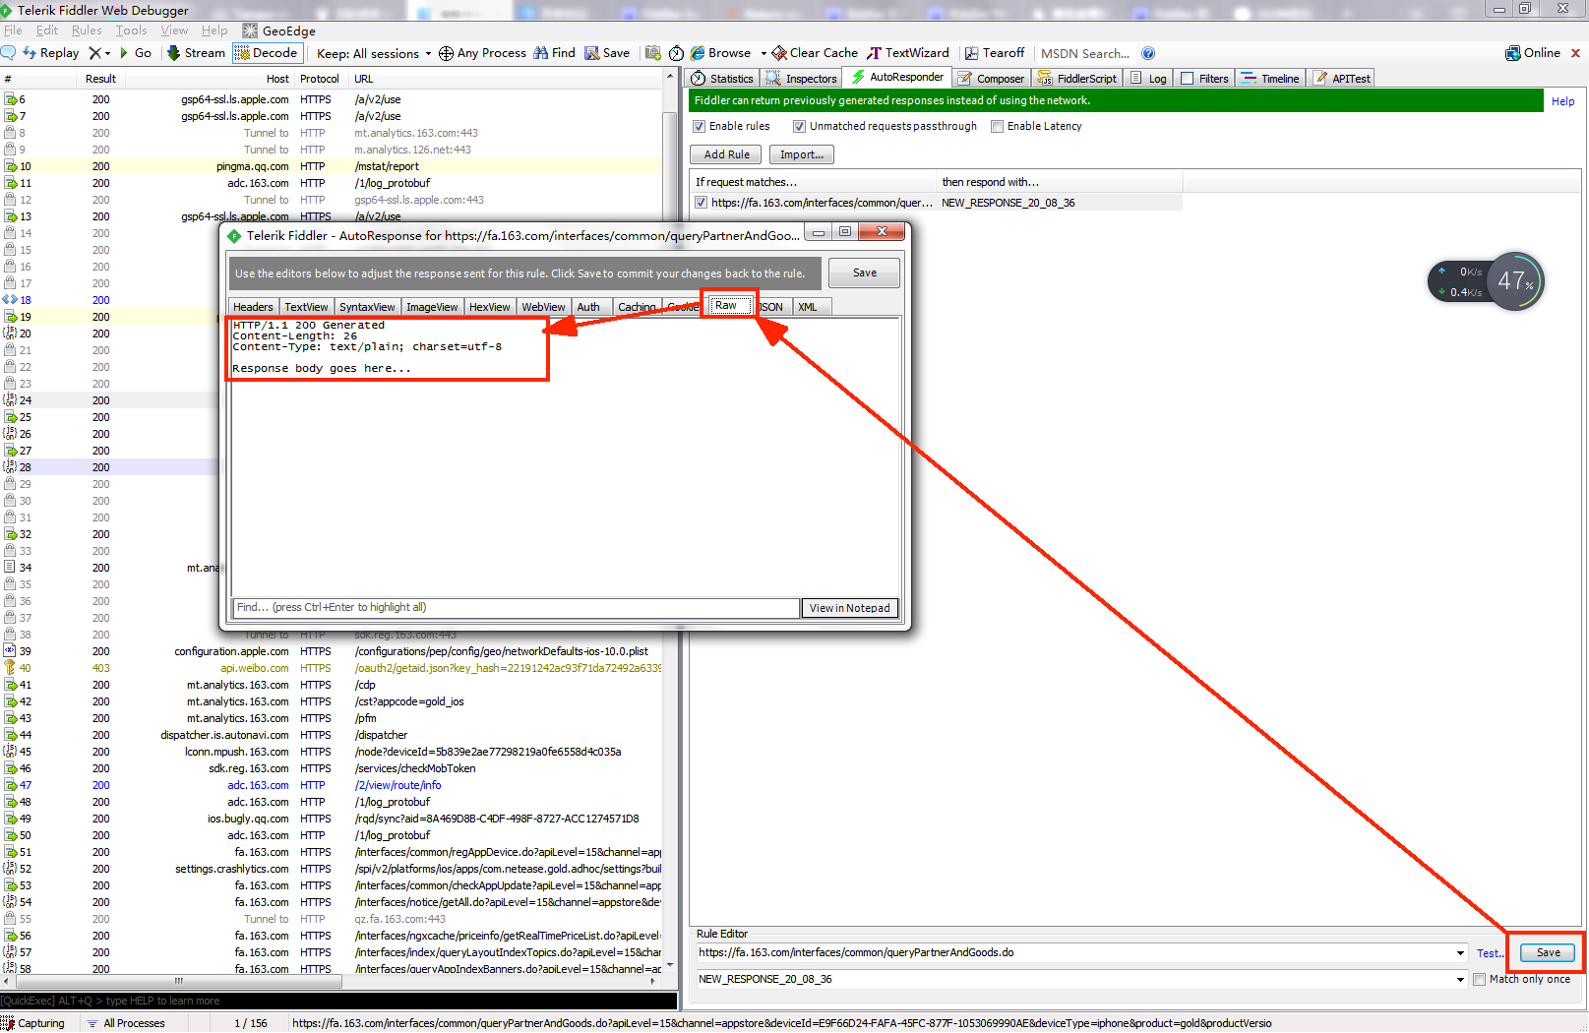The image size is (1589, 1033).
Task: Open the File menu
Action: (x=13, y=30)
